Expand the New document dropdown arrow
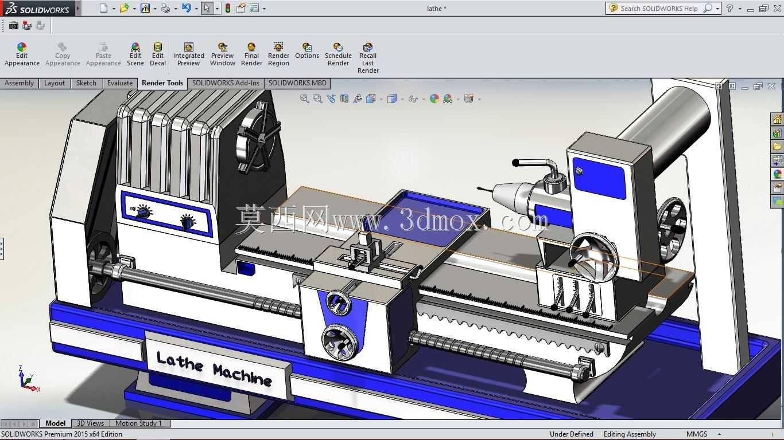The height and width of the screenshot is (440, 784). 114,9
